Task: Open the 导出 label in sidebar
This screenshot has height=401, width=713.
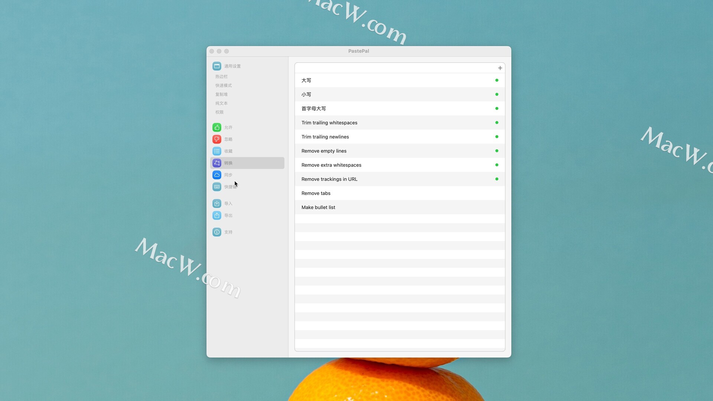Action: coord(228,215)
